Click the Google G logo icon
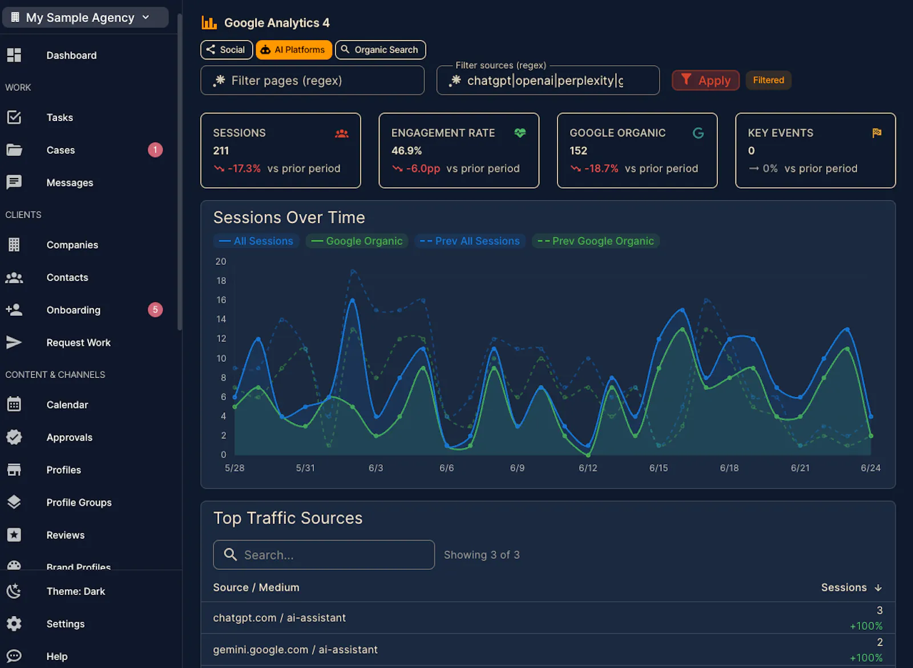The width and height of the screenshot is (913, 668). click(x=698, y=133)
